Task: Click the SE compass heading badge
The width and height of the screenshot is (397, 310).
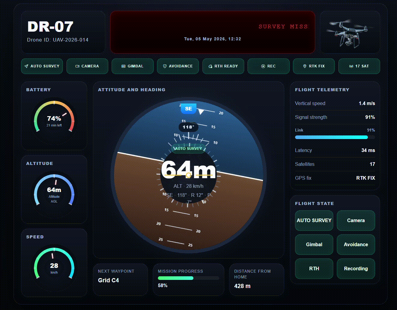Action: pyautogui.click(x=189, y=109)
